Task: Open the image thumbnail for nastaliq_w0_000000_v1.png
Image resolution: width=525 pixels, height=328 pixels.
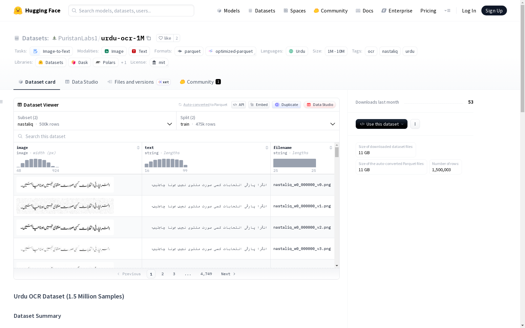Action: pos(65,206)
